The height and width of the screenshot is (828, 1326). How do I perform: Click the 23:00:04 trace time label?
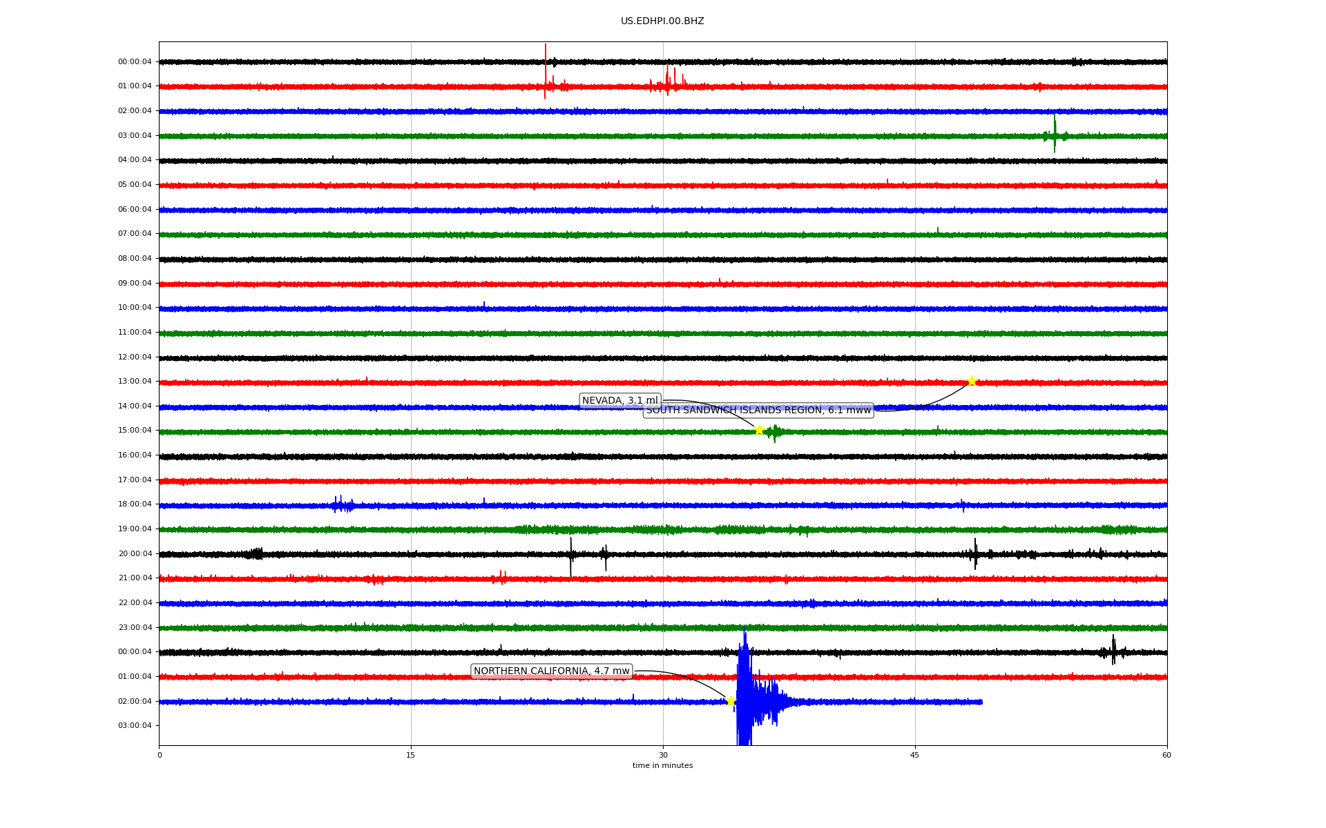pos(135,628)
